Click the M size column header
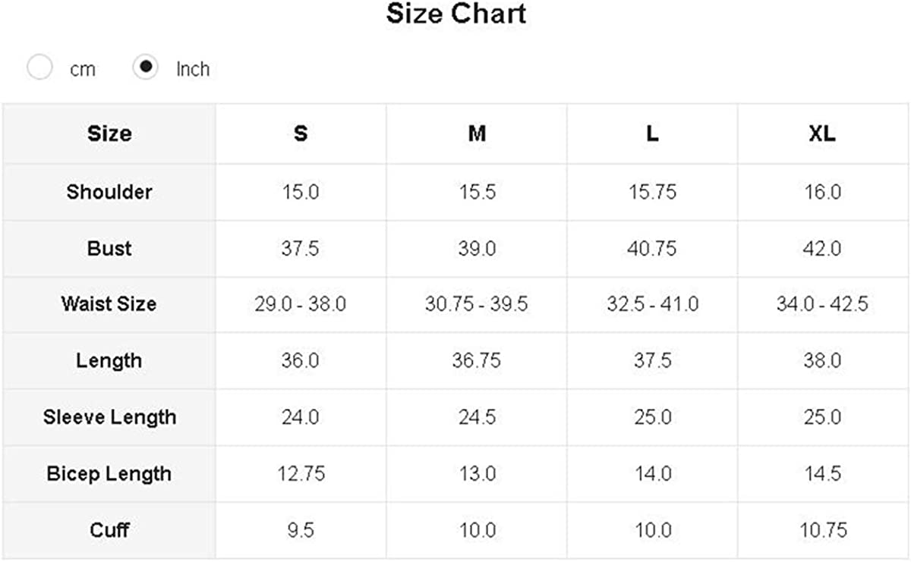The width and height of the screenshot is (911, 562). [477, 133]
